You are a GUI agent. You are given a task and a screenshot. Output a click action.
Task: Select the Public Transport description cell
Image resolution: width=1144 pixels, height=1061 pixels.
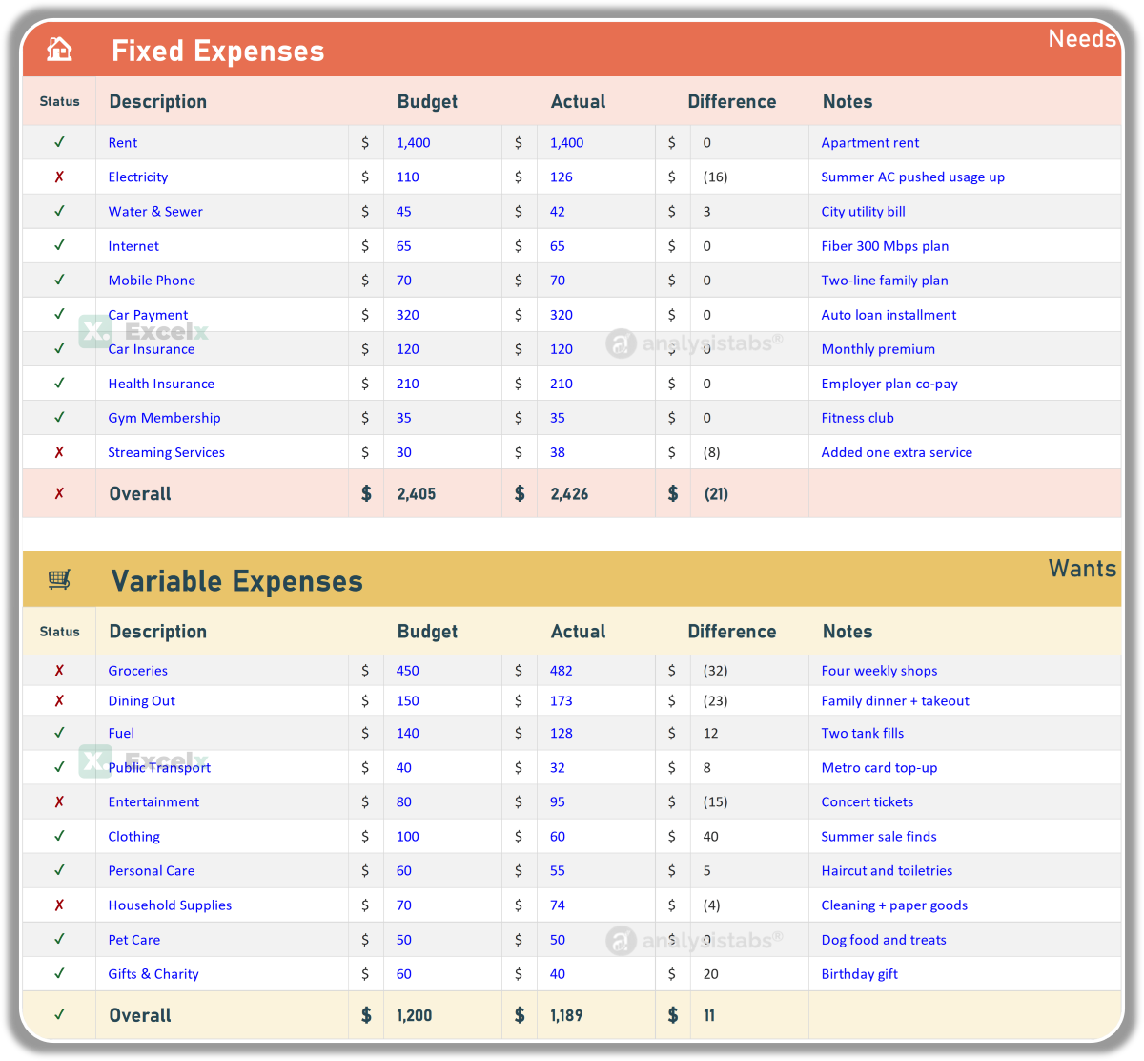[222, 767]
